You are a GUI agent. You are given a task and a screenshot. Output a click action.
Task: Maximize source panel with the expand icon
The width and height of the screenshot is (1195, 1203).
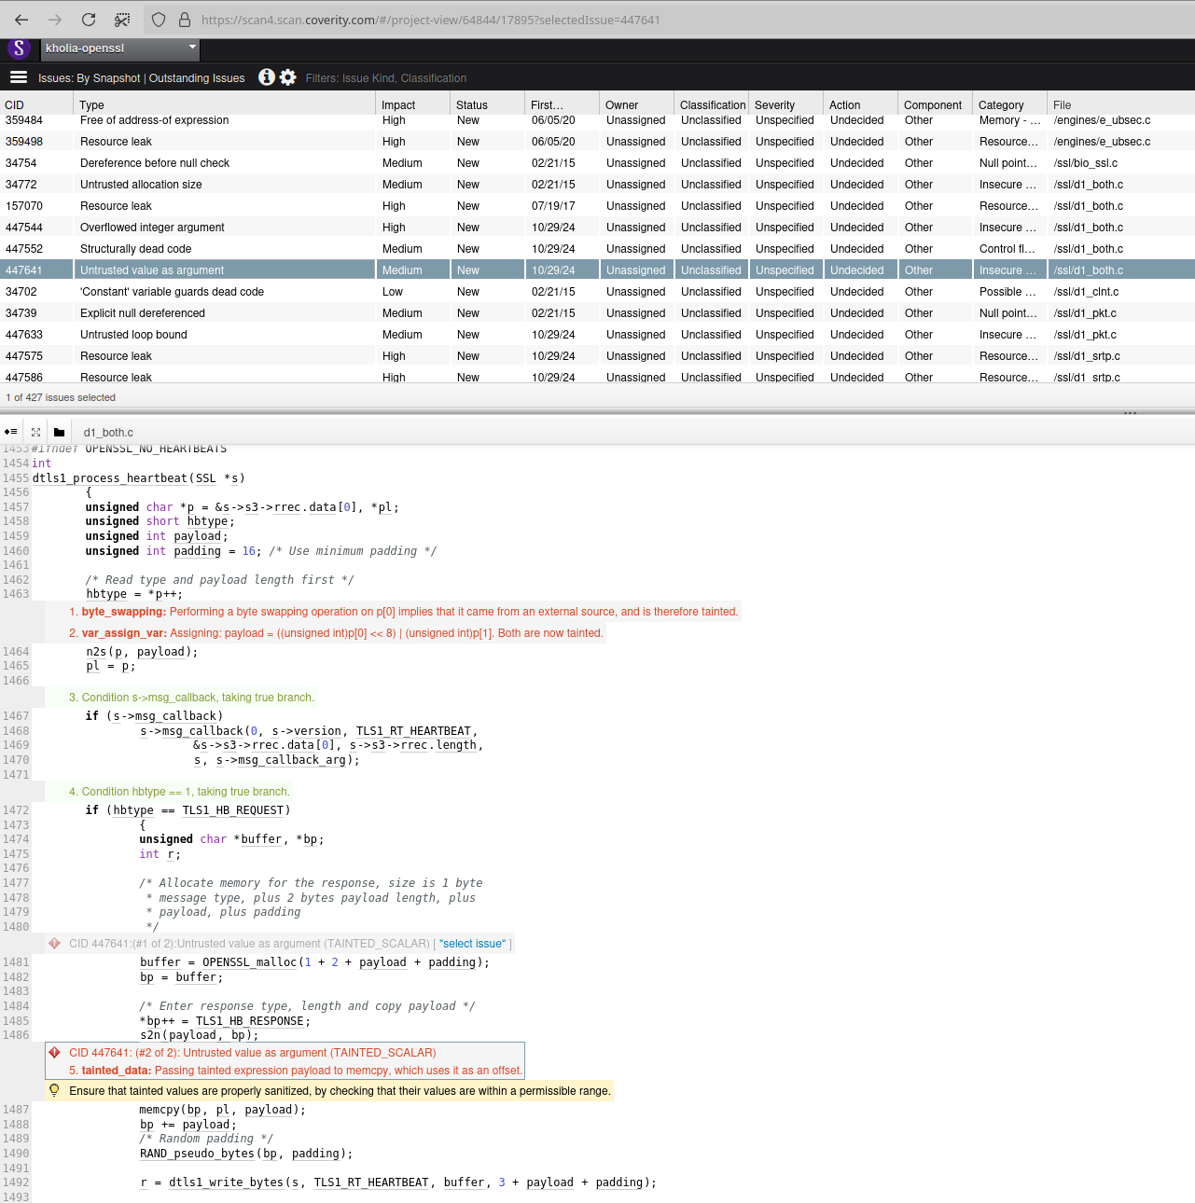click(x=35, y=432)
